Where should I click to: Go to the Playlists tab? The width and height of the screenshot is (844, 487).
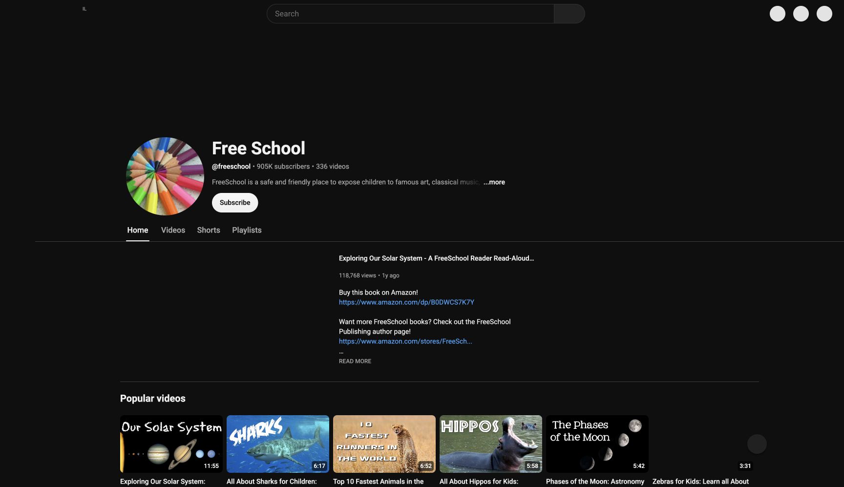pos(247,230)
